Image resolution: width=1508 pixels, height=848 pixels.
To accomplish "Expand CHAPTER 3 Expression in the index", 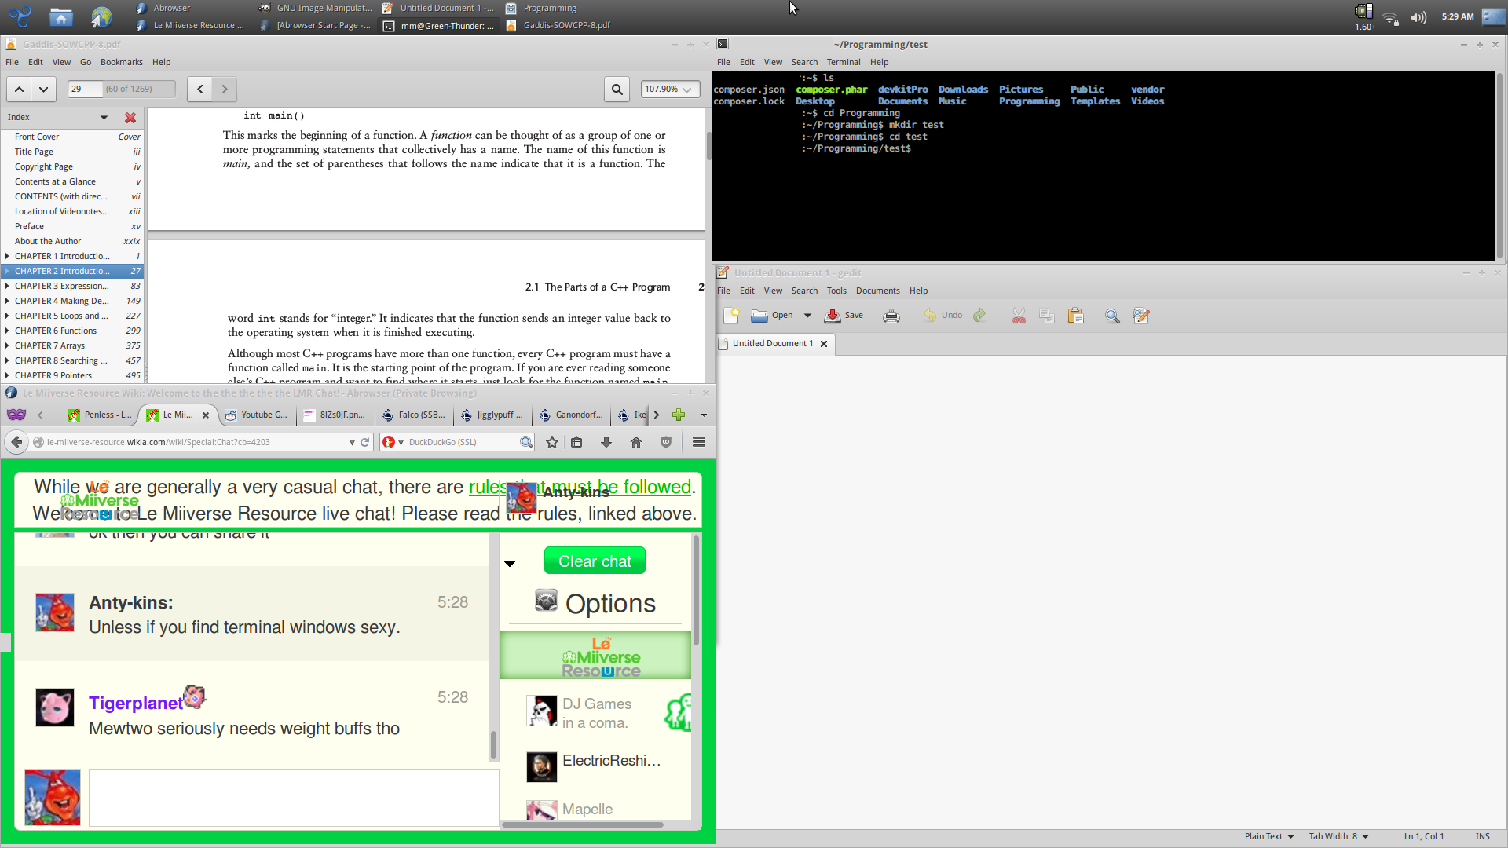I will tap(7, 286).
